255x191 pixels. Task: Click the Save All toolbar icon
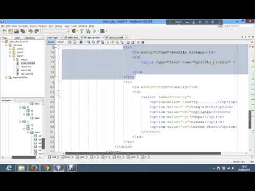[x=23, y=31]
